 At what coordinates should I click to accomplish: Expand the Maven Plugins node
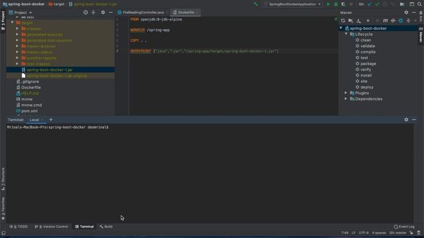(x=346, y=93)
